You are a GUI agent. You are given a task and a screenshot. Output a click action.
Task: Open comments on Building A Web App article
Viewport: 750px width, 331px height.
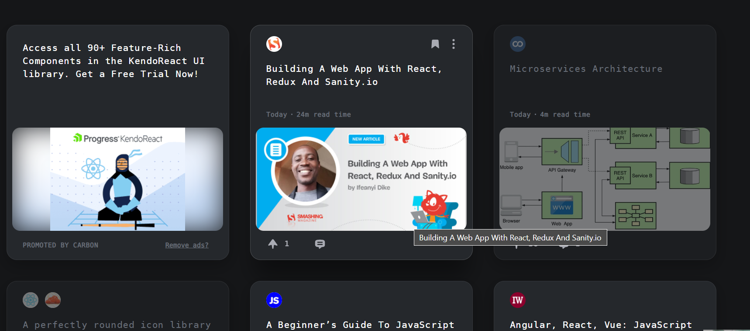tap(320, 244)
